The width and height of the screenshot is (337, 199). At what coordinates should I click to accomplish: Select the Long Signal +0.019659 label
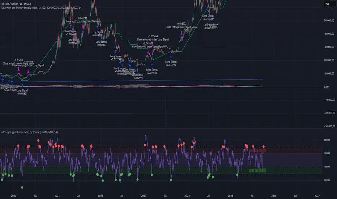click(152, 71)
